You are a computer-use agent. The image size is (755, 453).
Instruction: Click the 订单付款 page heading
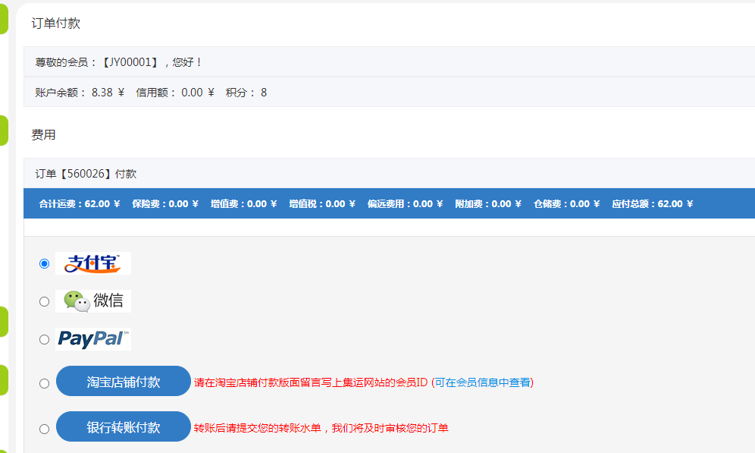pyautogui.click(x=56, y=23)
